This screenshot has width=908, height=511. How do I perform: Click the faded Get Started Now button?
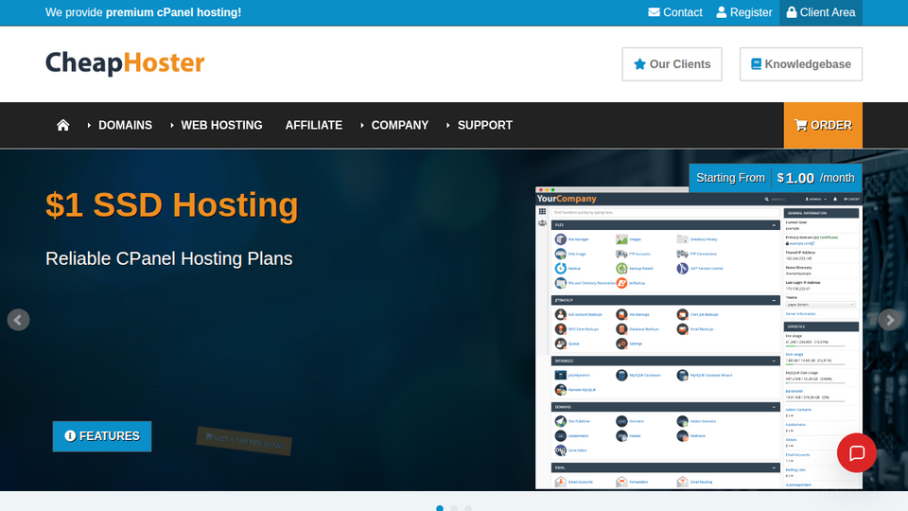(244, 442)
